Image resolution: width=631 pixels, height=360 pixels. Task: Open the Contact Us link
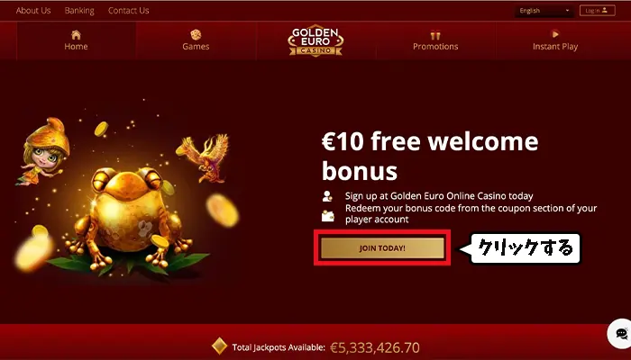point(128,11)
